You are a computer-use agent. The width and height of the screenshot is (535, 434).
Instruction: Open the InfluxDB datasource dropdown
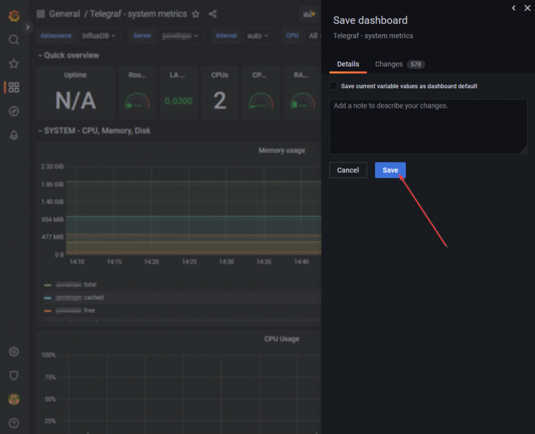click(x=98, y=35)
